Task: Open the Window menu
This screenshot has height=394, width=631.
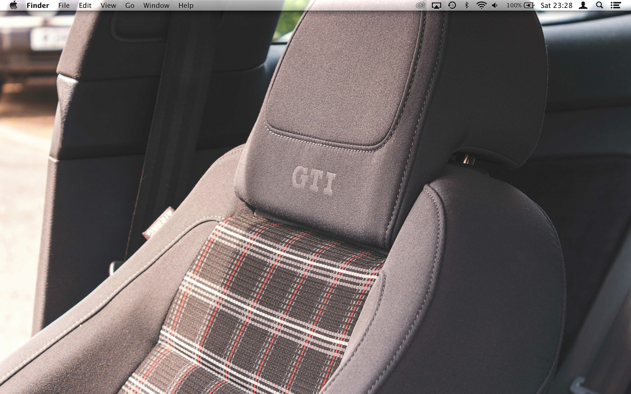Action: tap(157, 5)
